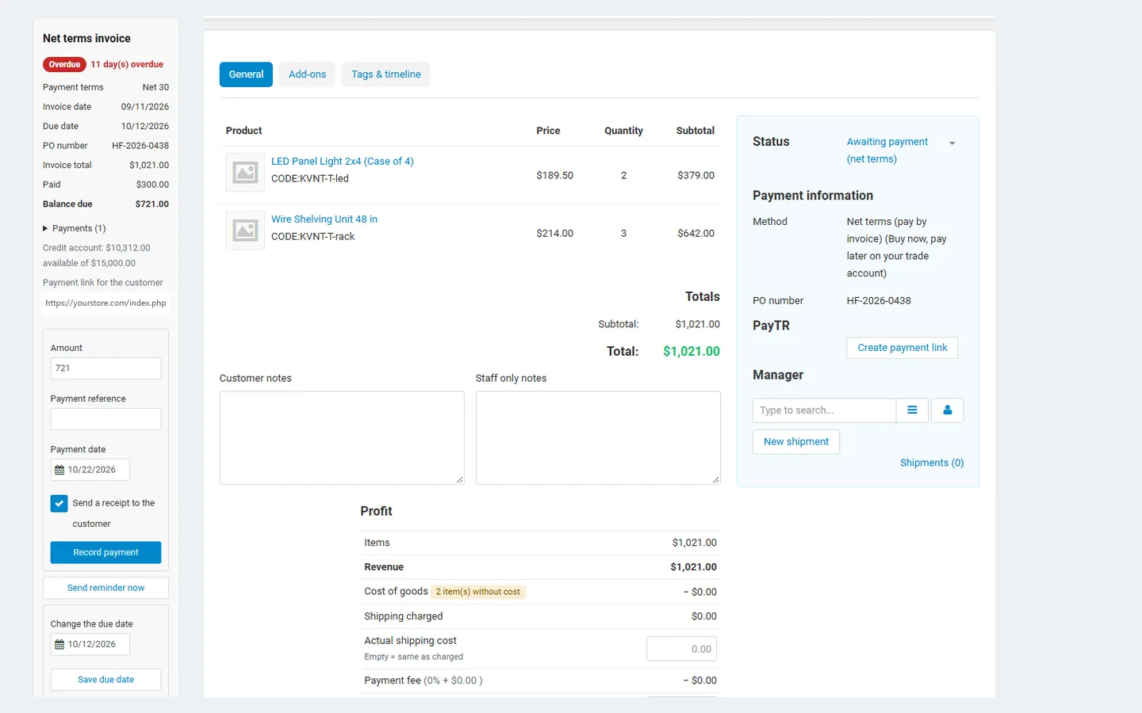Screen dimensions: 1142x713
Task: Click the New shipment button
Action: [x=796, y=441]
